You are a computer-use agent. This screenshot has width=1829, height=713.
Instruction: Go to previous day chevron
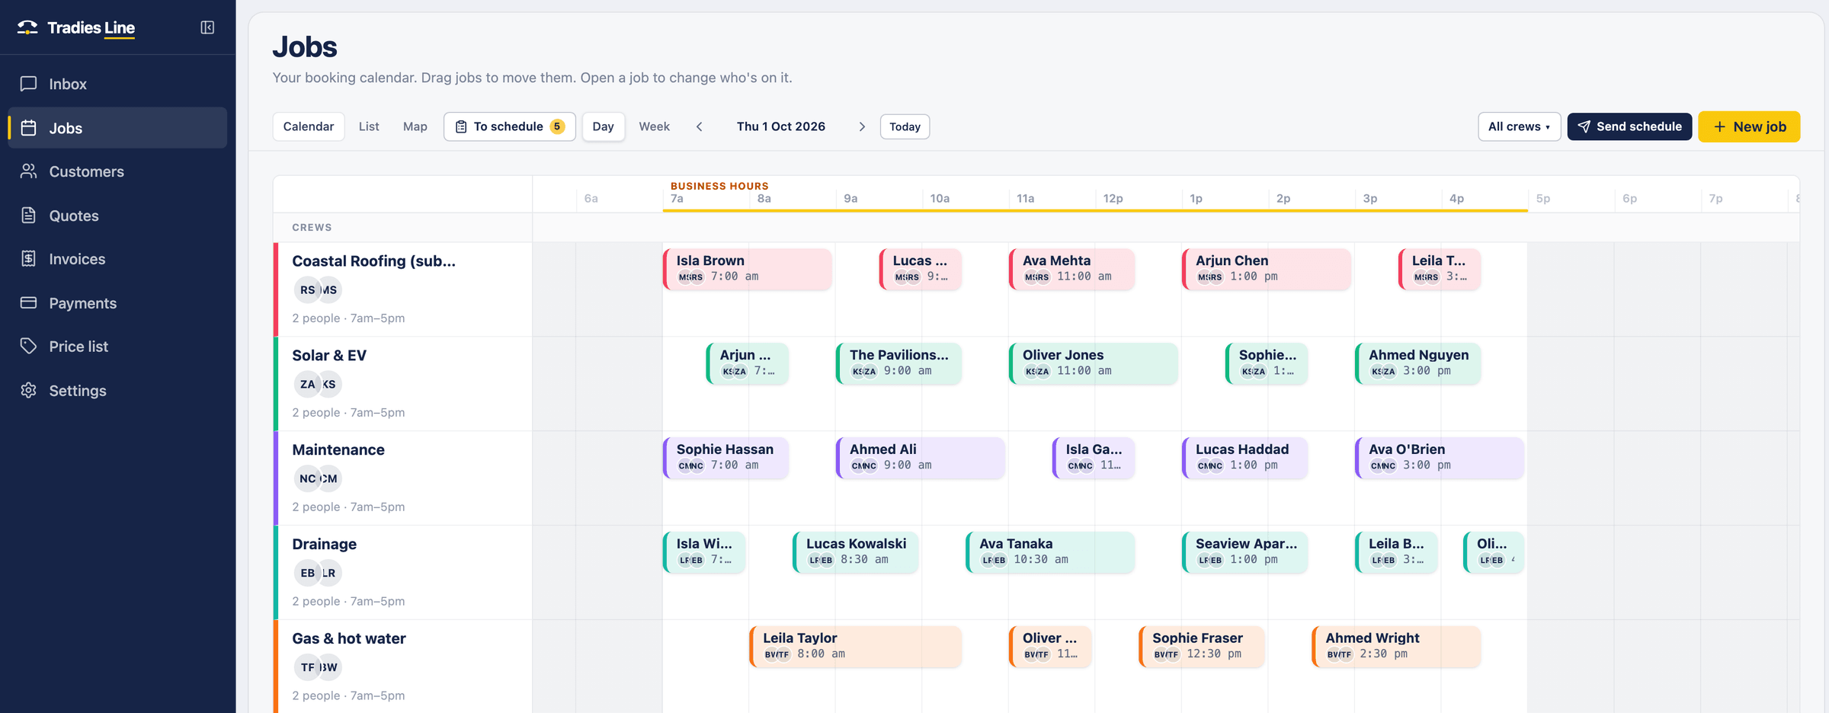(x=700, y=126)
